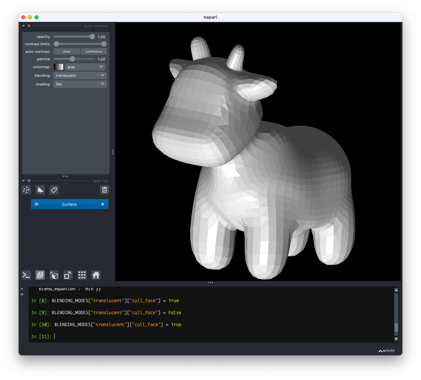Add a new Labels layer
This screenshot has height=380, width=421.
click(x=54, y=190)
